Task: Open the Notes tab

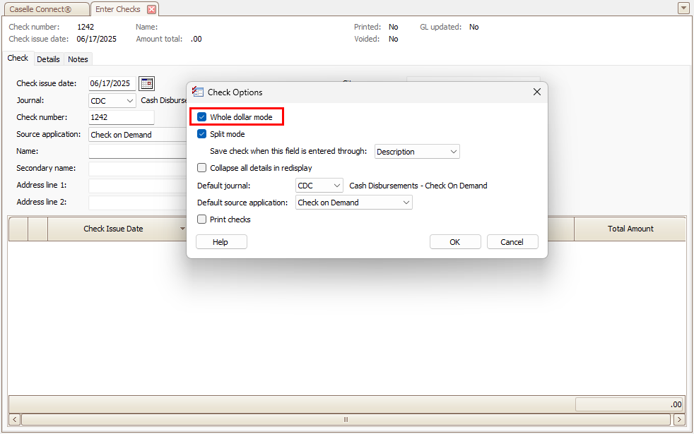Action: pos(78,59)
